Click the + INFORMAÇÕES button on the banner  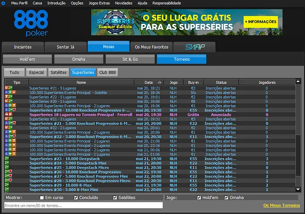coord(261,22)
